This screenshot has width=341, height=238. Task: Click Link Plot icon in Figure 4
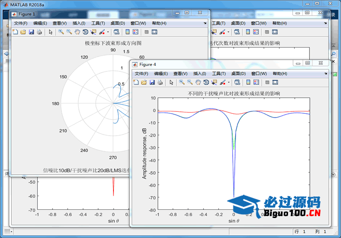[237, 82]
